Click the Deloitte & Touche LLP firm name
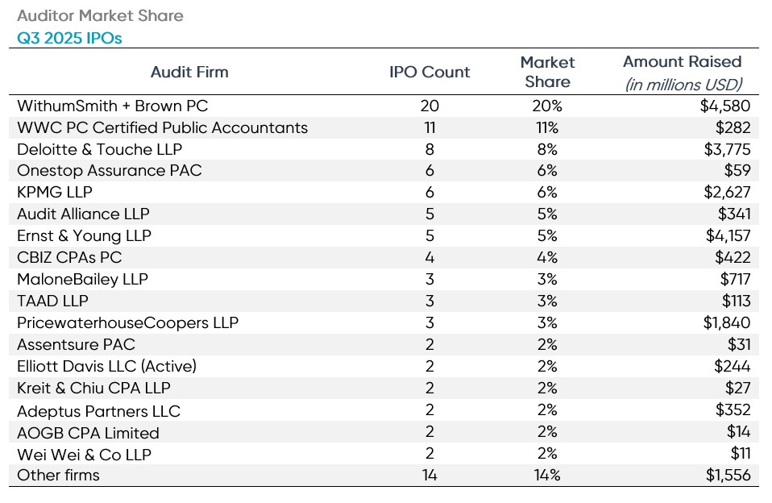The width and height of the screenshot is (772, 503). (99, 149)
